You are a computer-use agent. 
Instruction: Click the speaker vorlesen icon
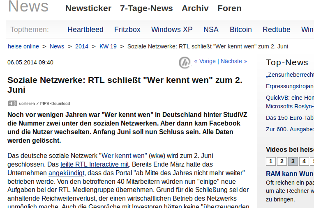12,103
